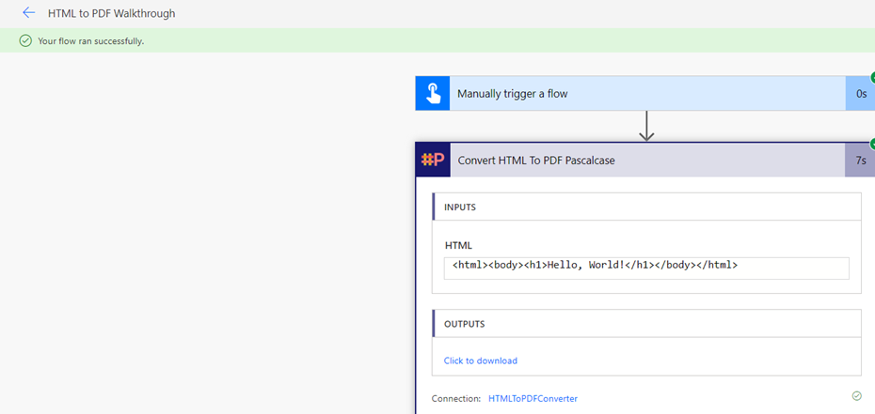Click the flow ran successfully message
875x414 pixels.
(90, 41)
